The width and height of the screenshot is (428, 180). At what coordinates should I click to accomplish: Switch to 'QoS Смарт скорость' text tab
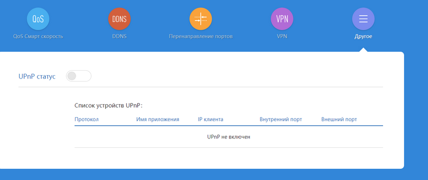point(38,36)
